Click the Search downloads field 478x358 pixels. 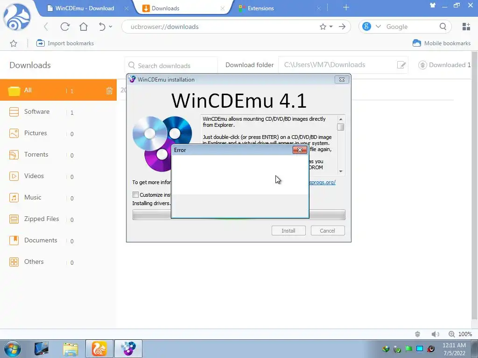[x=171, y=65]
